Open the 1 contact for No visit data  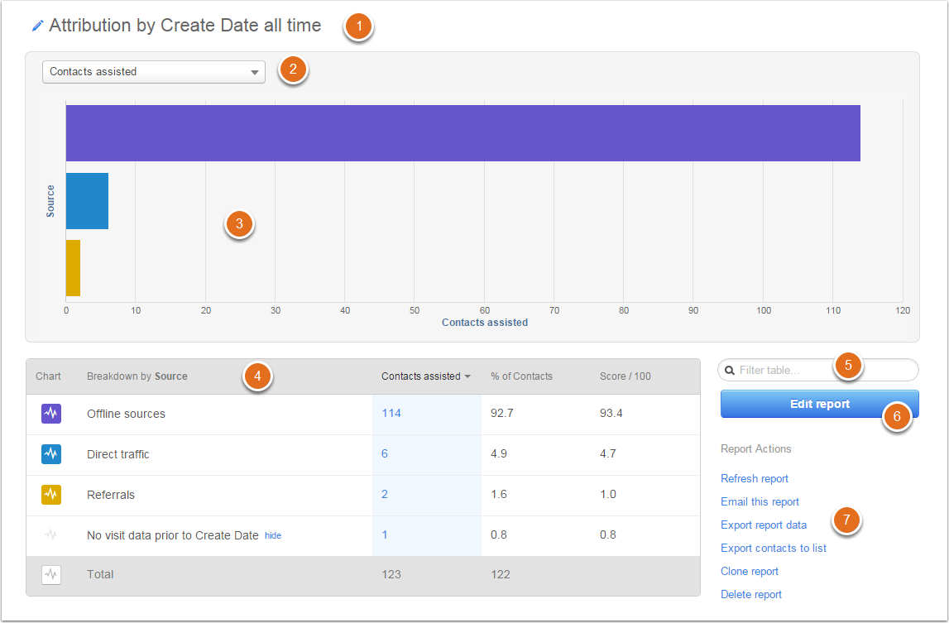pyautogui.click(x=385, y=534)
